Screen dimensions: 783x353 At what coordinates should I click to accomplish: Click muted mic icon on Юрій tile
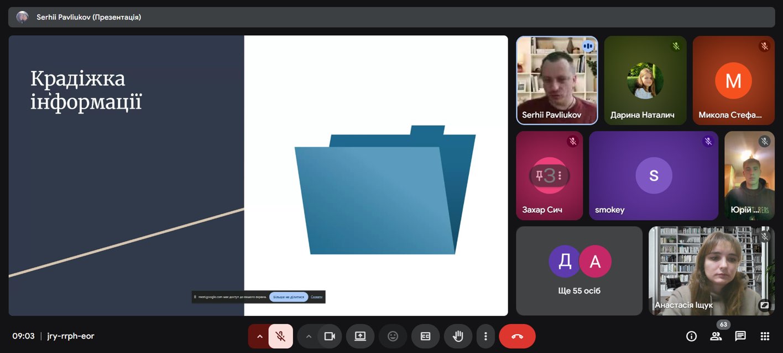(x=764, y=142)
